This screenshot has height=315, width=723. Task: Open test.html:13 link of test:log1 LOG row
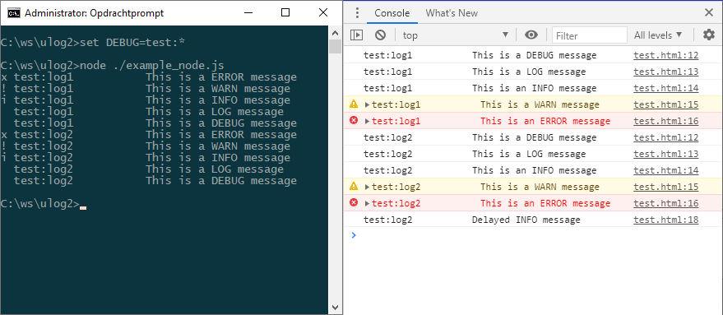pos(665,72)
